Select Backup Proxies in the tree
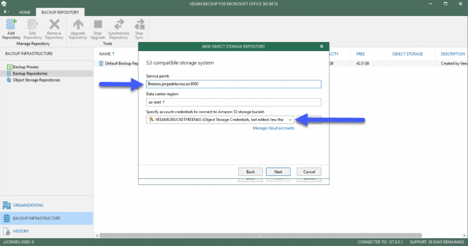 tap(26, 67)
